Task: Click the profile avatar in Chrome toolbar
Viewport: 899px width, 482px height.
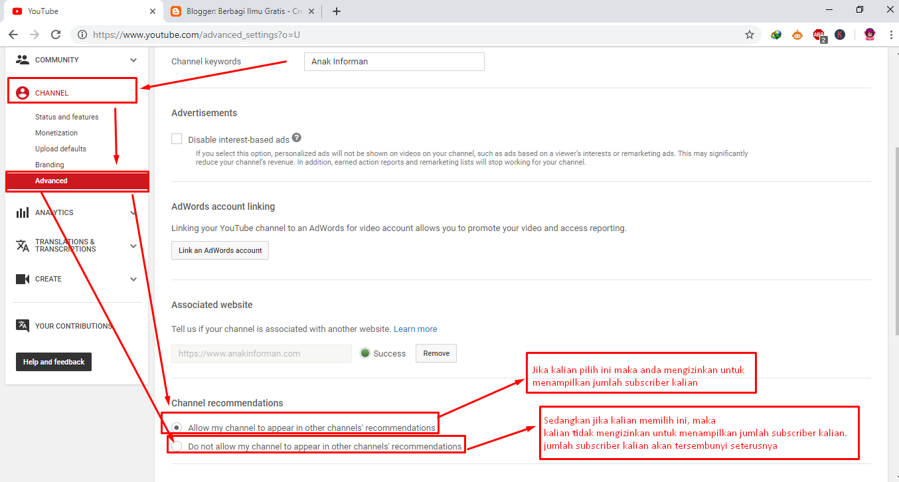Action: coord(870,35)
